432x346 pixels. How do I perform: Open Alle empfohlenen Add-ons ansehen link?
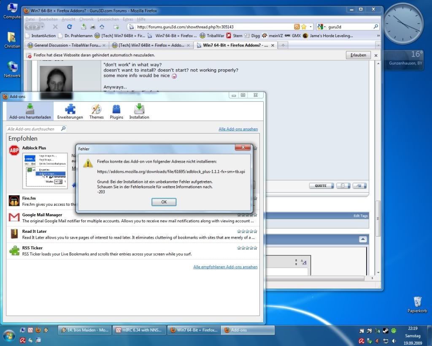click(225, 267)
